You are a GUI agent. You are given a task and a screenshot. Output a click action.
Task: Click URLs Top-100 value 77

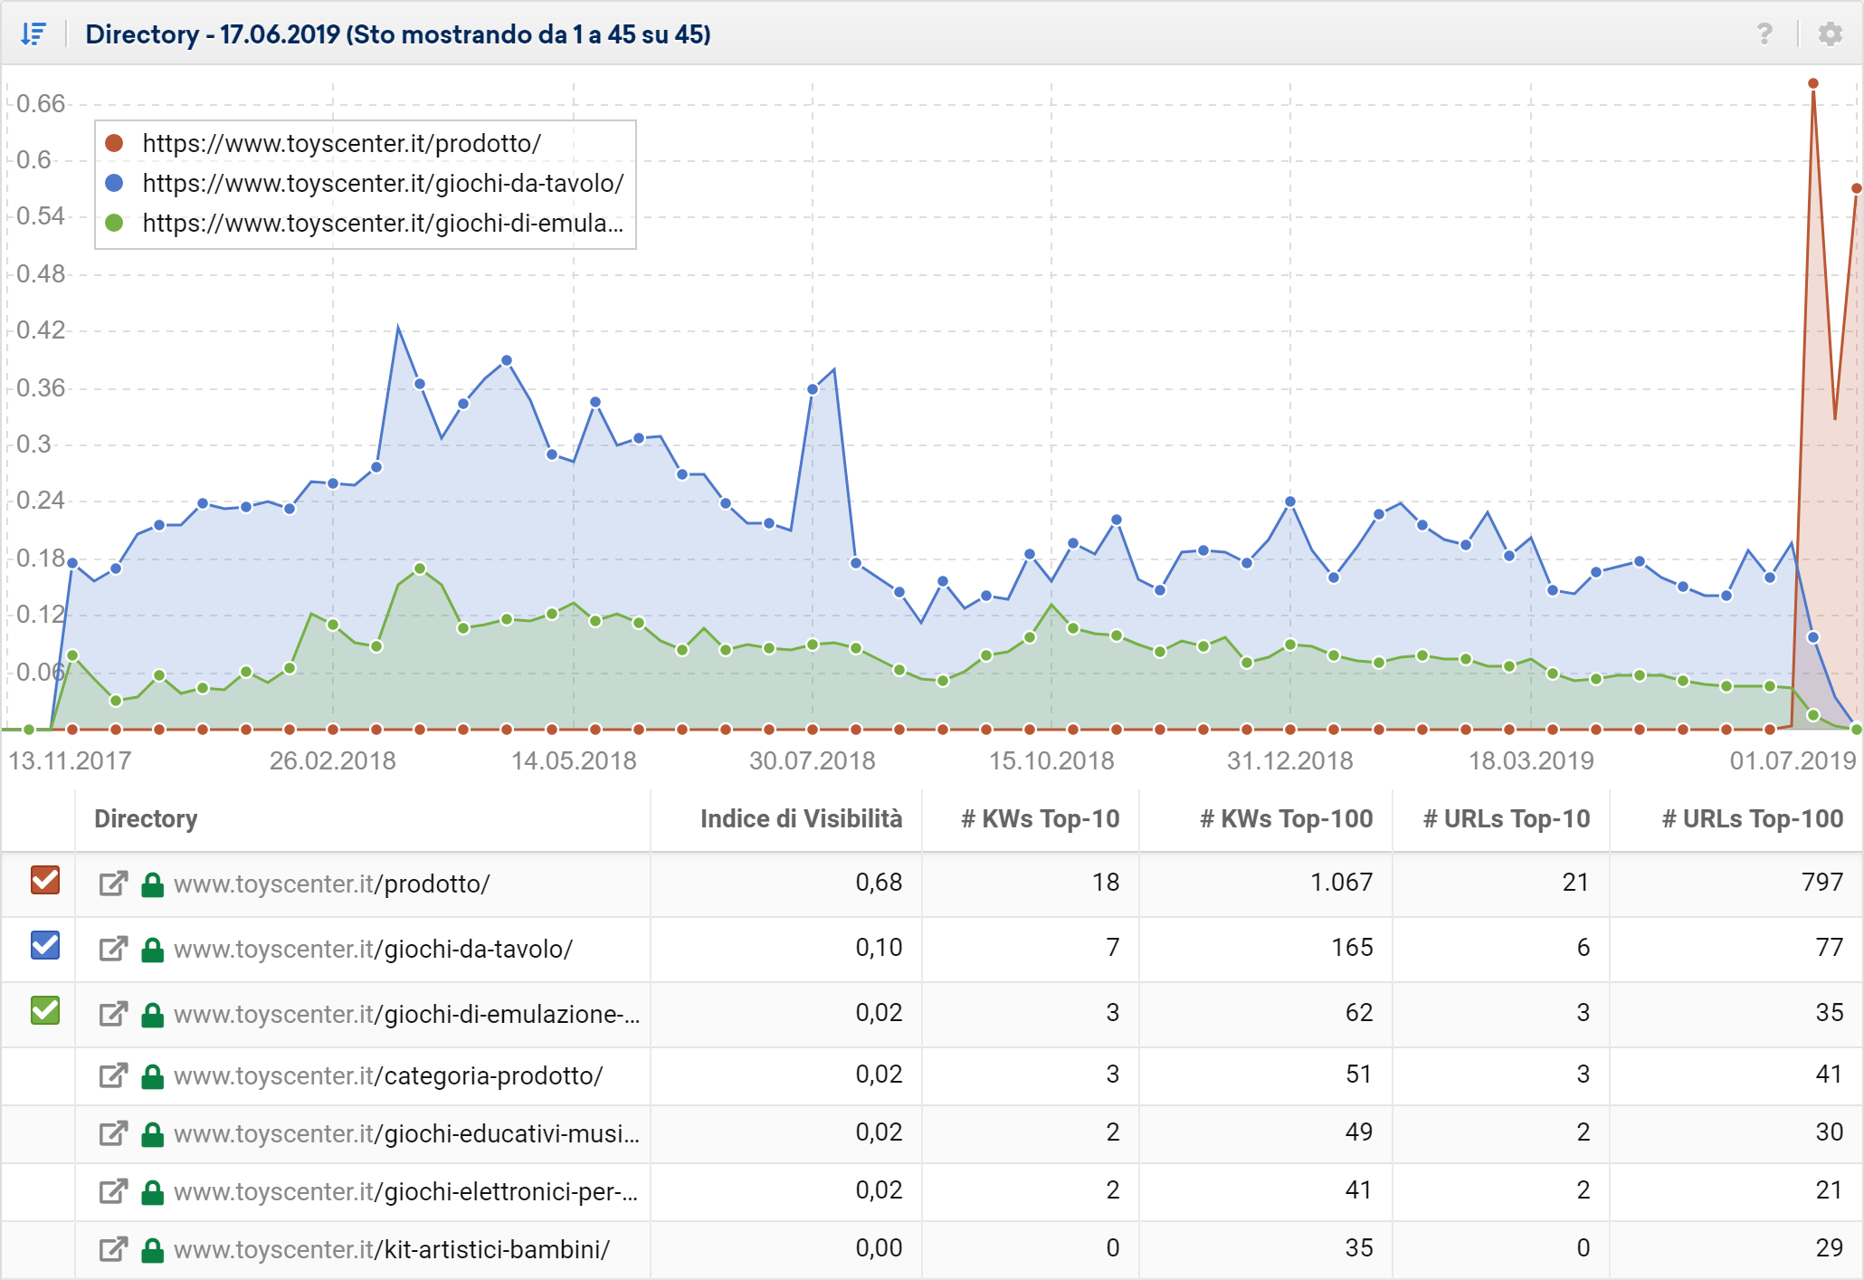1830,947
